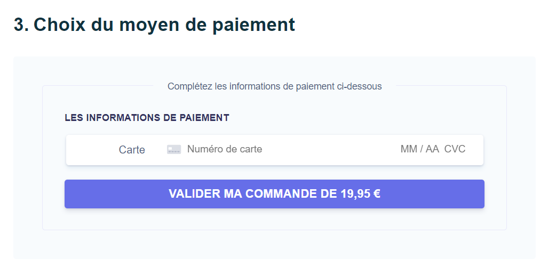This screenshot has width=548, height=275.
Task: Click the word moyen in the page heading
Action: coord(149,26)
